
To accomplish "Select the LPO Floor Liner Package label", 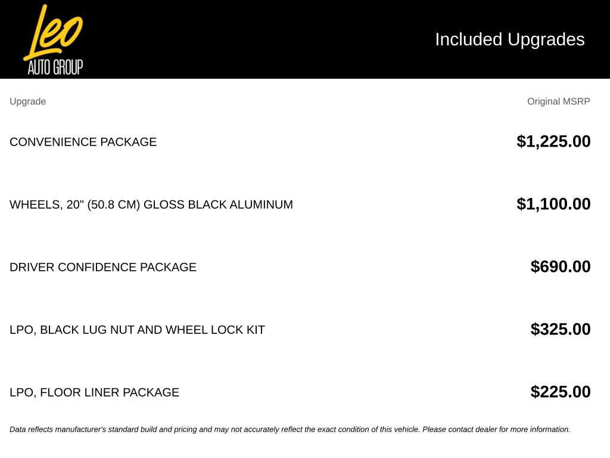I will (x=95, y=392).
